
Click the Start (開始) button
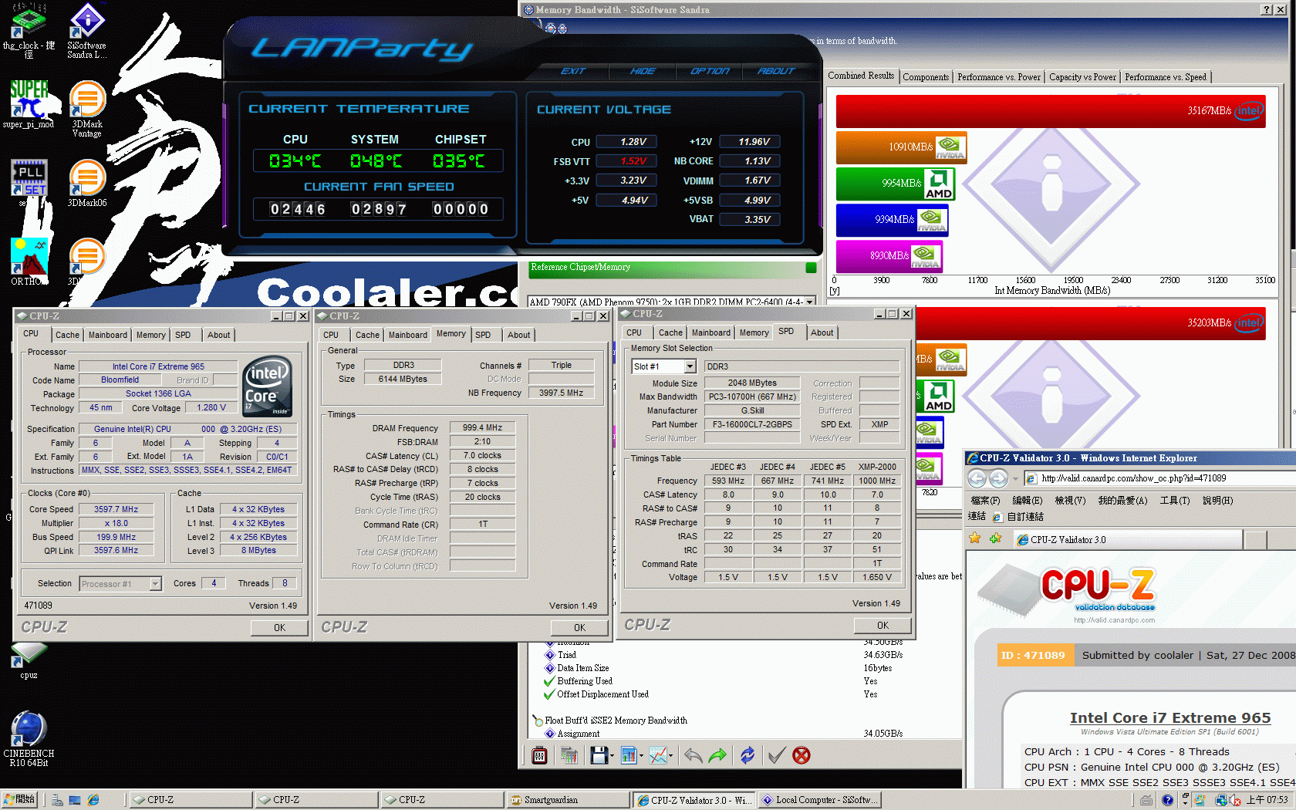coord(20,800)
